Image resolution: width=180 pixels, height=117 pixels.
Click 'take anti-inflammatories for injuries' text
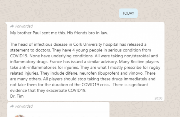[x=44, y=67]
